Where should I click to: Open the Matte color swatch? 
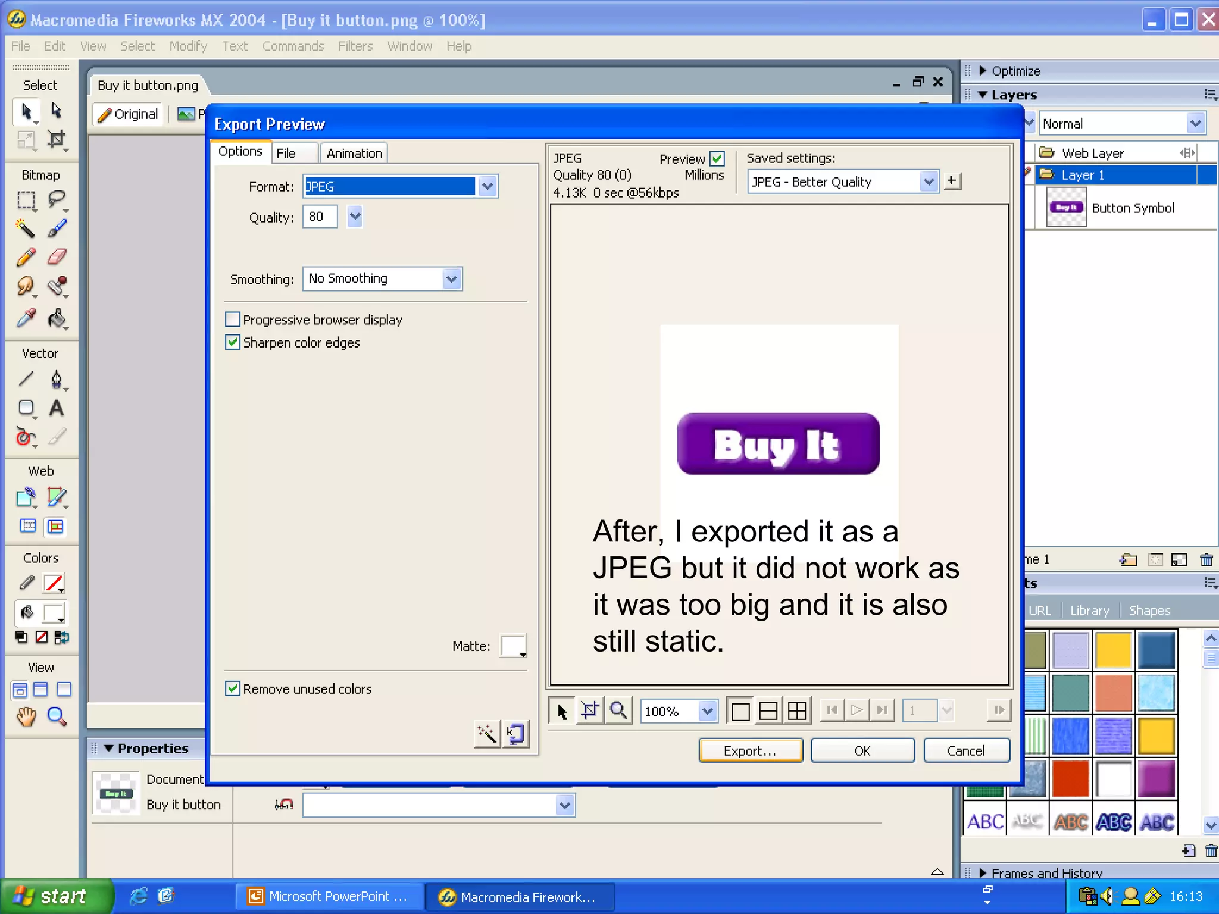click(x=514, y=646)
